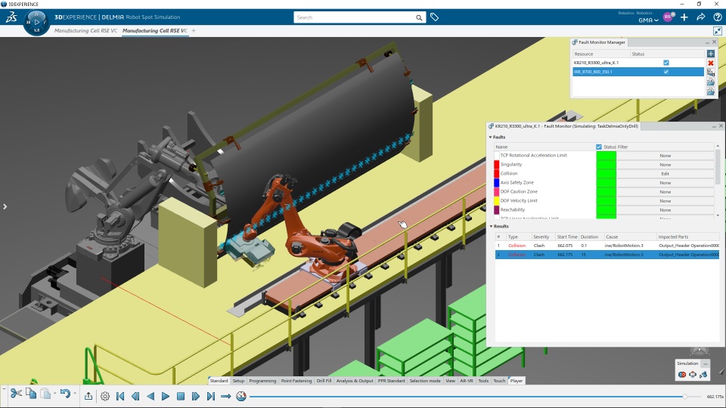
Task: Collapse the Results section
Action: point(491,226)
